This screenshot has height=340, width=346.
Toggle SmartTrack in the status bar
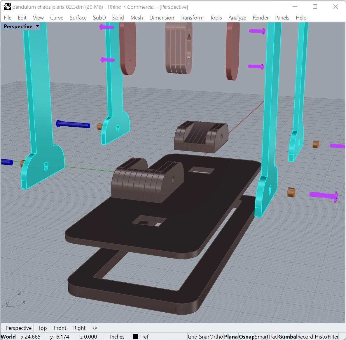coord(266,337)
